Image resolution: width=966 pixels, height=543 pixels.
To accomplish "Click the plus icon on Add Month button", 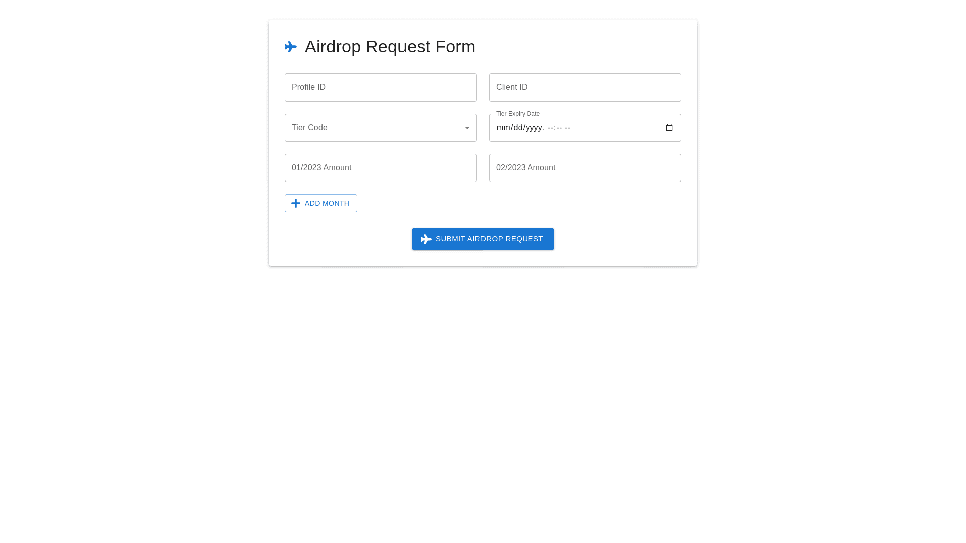I will click(x=296, y=203).
